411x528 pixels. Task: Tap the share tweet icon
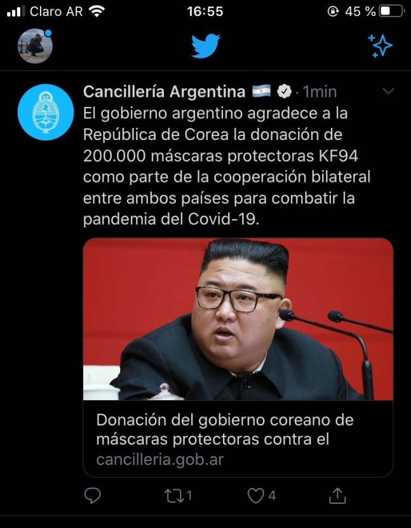[x=337, y=495]
